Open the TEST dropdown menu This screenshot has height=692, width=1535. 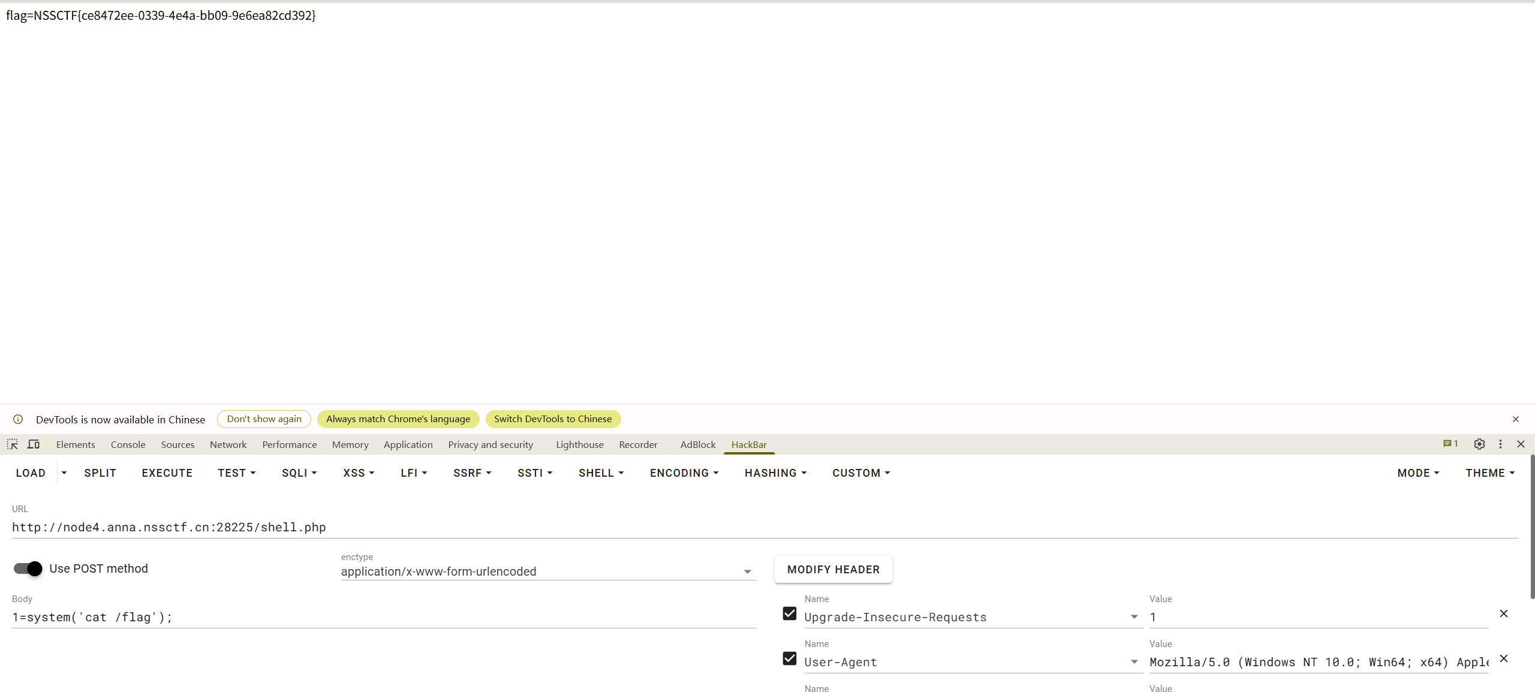(x=237, y=473)
